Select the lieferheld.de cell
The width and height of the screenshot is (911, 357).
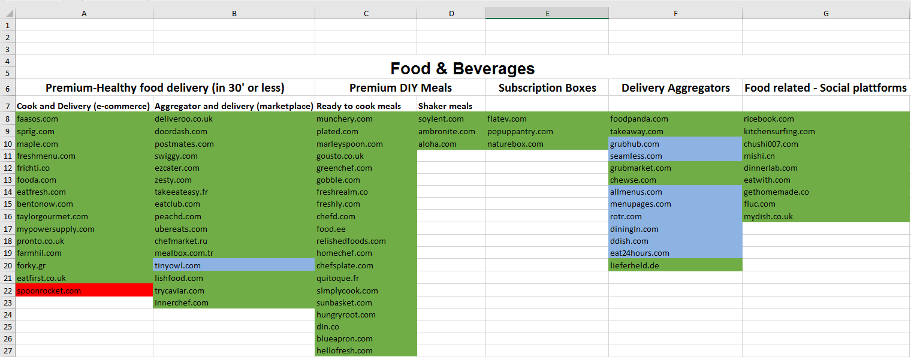click(675, 265)
